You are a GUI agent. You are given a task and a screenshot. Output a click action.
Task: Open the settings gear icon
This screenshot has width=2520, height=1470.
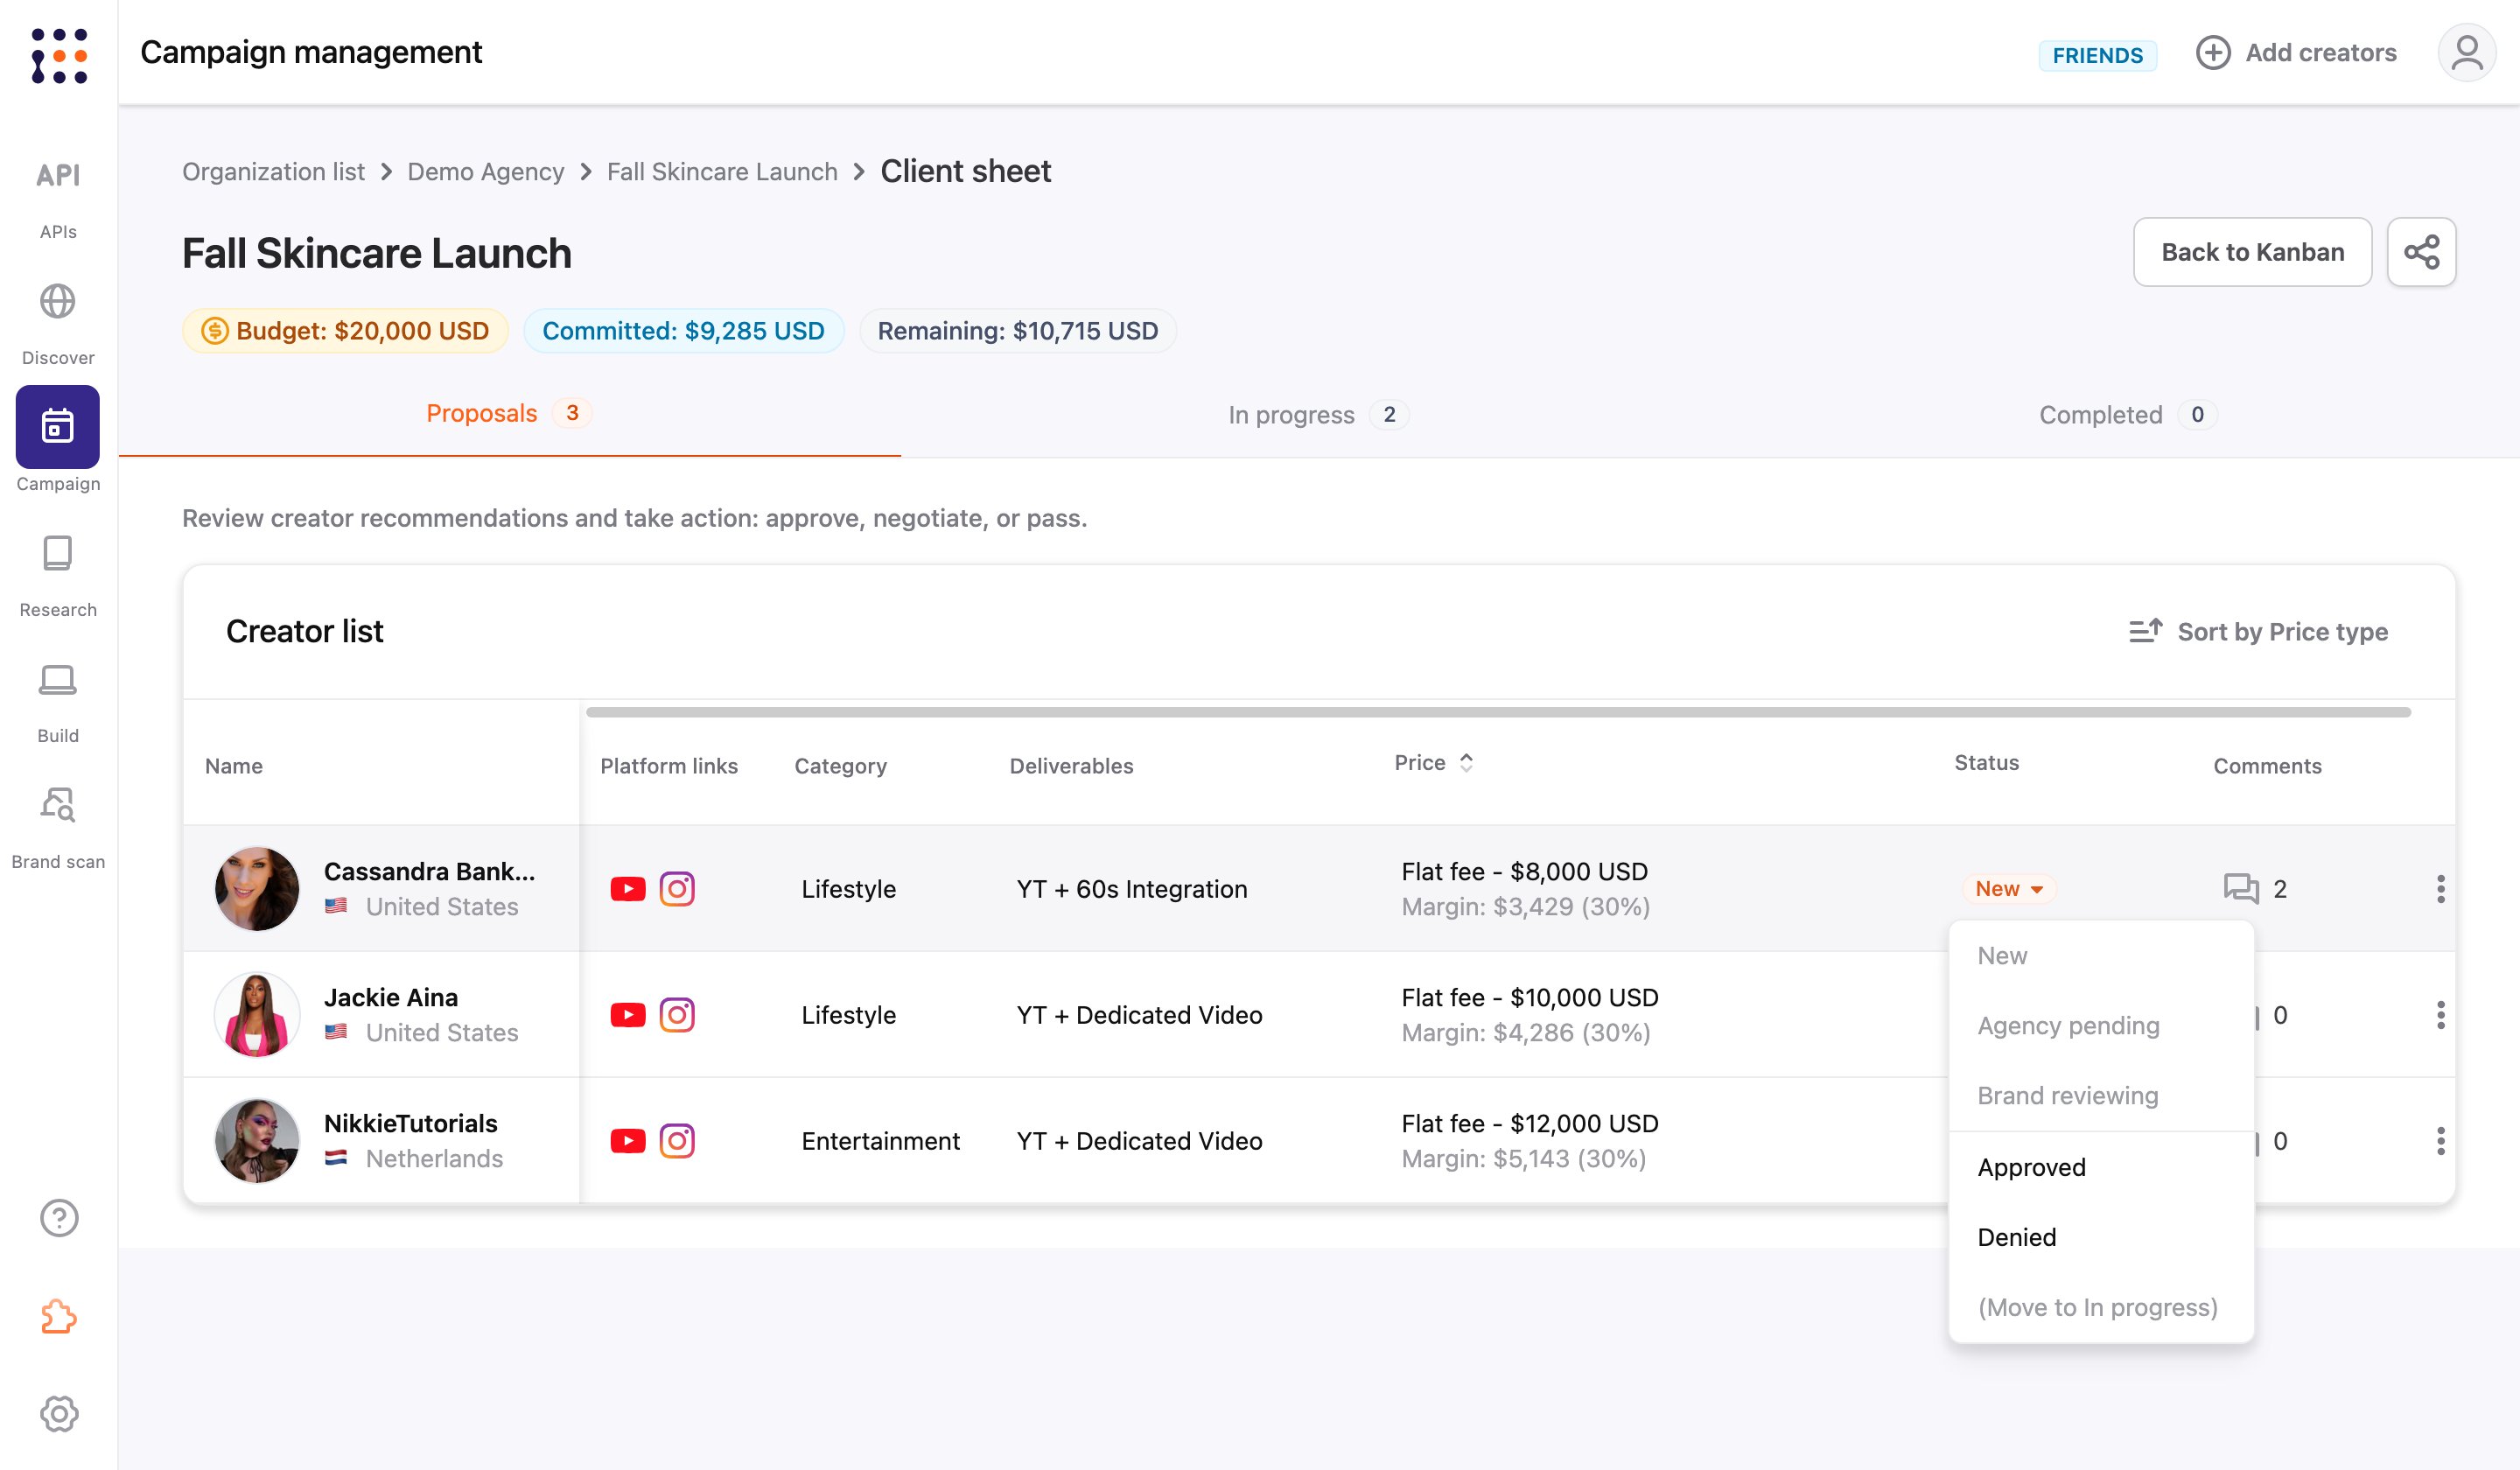click(x=59, y=1413)
